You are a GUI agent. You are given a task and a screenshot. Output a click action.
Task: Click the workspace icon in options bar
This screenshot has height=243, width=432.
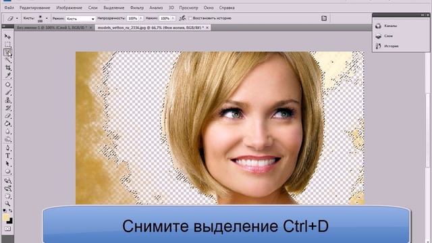(x=324, y=18)
